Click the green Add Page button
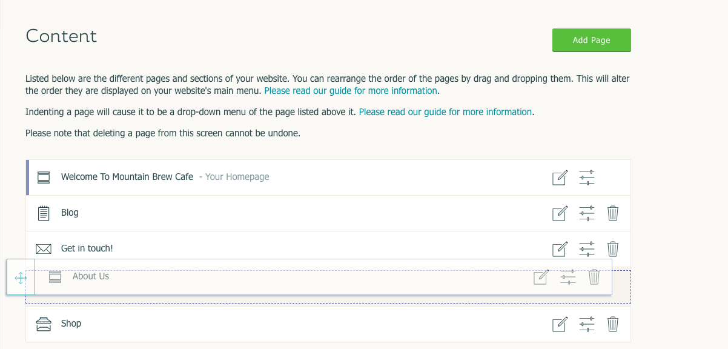The image size is (728, 349). [x=592, y=40]
